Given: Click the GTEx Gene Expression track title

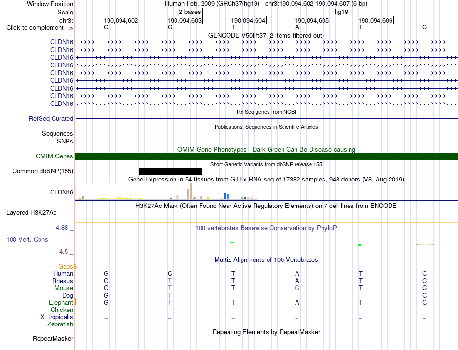Looking at the screenshot, I should pyautogui.click(x=266, y=180).
